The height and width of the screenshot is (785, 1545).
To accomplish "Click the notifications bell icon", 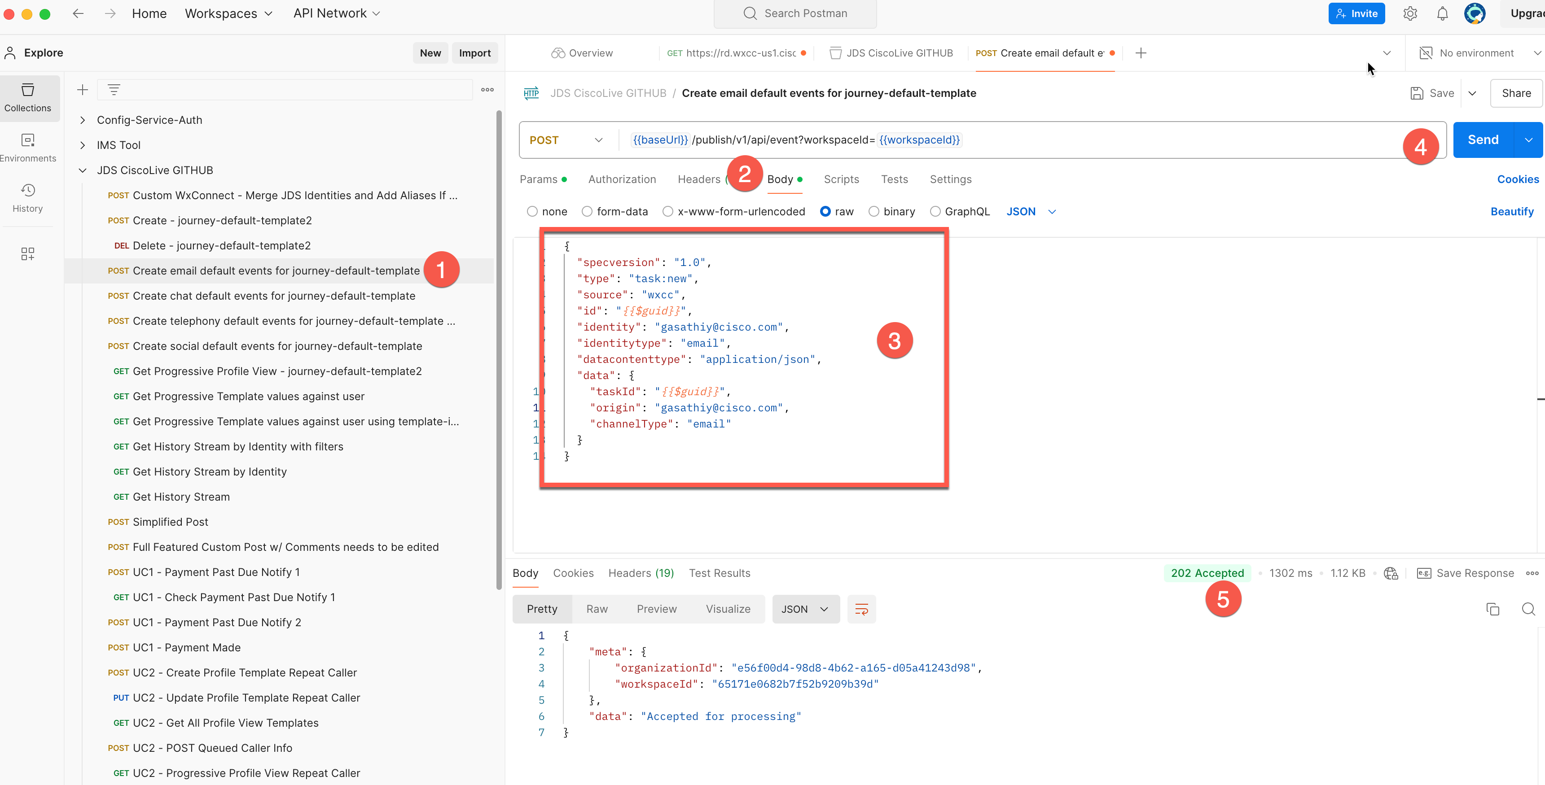I will [1443, 13].
